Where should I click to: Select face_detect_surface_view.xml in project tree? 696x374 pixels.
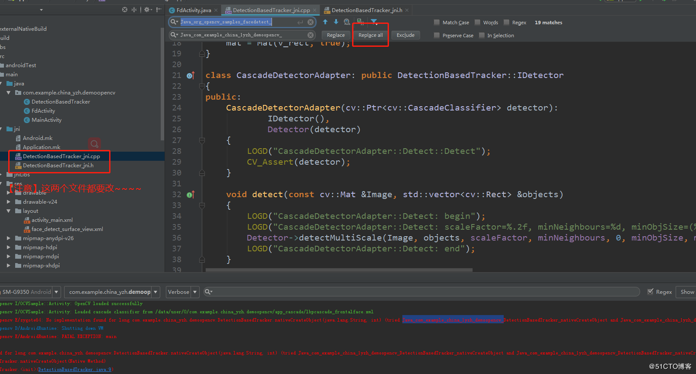(67, 229)
